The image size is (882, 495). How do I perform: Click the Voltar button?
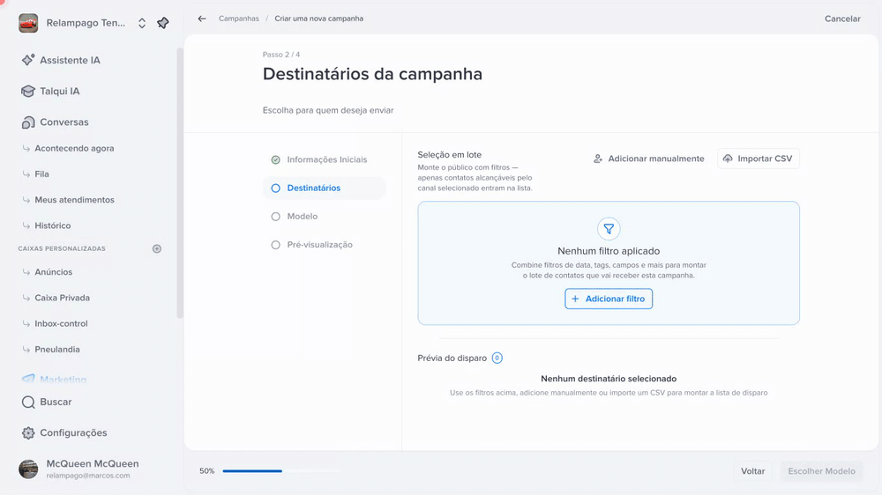pos(752,471)
